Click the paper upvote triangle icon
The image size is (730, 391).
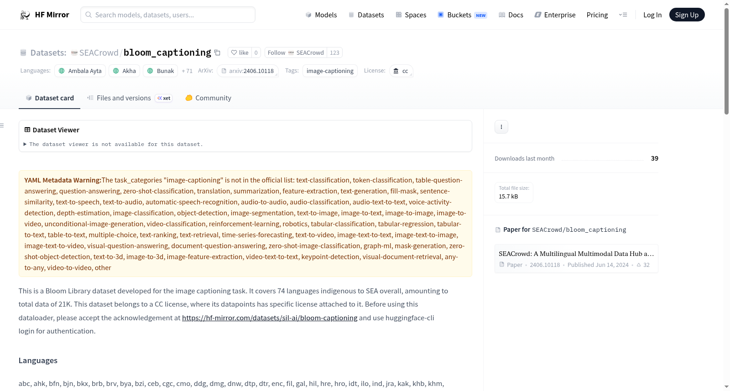(639, 265)
